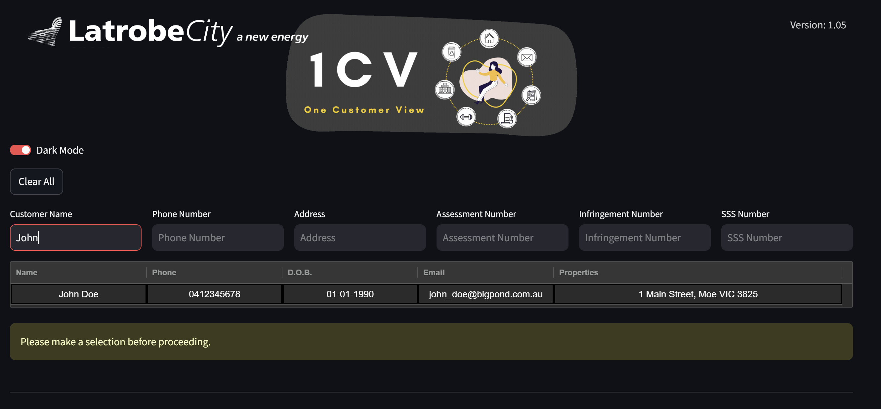Screen dimensions: 881x409
Task: Click the Latrobe City logo
Action: tap(168, 32)
